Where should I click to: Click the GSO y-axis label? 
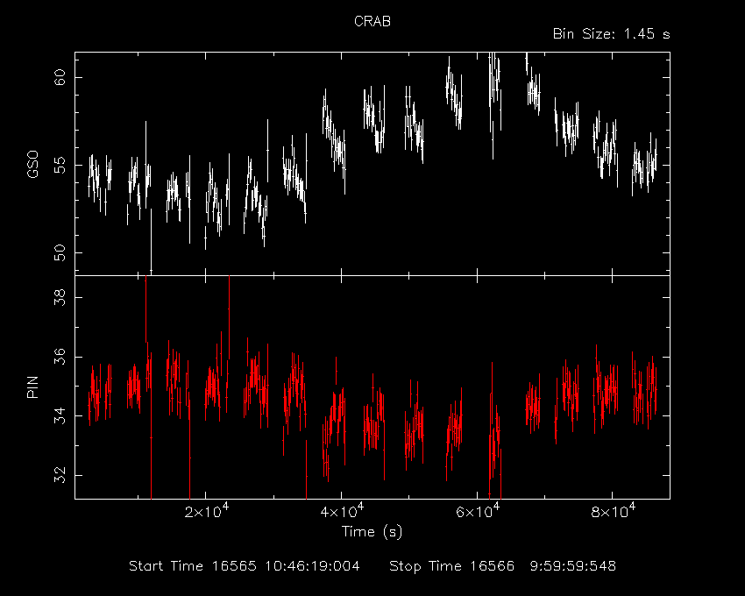tap(32, 165)
